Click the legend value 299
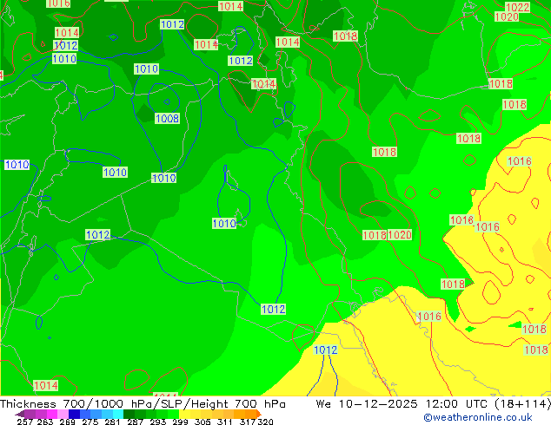This screenshot has width=551, height=425. (180, 422)
